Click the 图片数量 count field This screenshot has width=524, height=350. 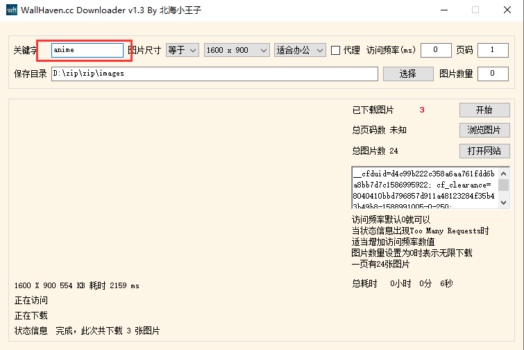[493, 74]
